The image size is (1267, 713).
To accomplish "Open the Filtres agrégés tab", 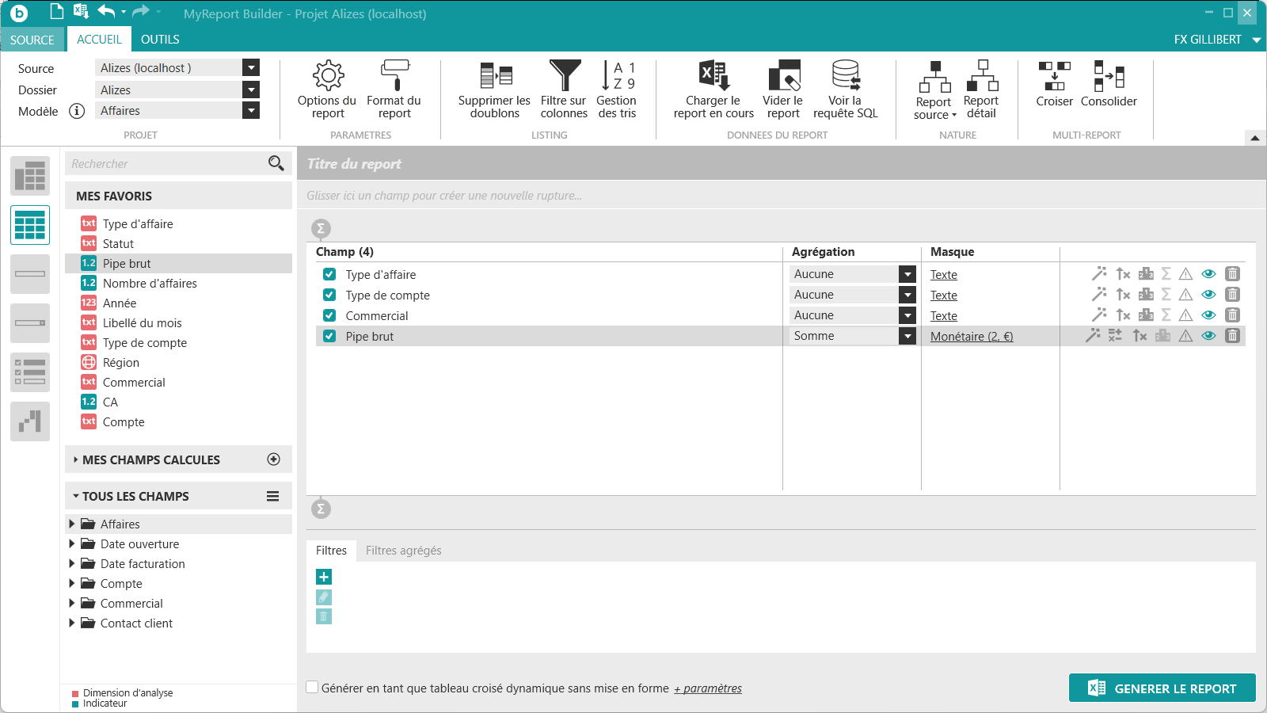I will click(x=403, y=551).
